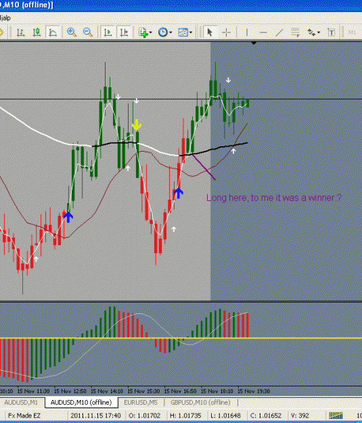Click the 15 Nov 15:30 time axis label

pyautogui.click(x=143, y=391)
